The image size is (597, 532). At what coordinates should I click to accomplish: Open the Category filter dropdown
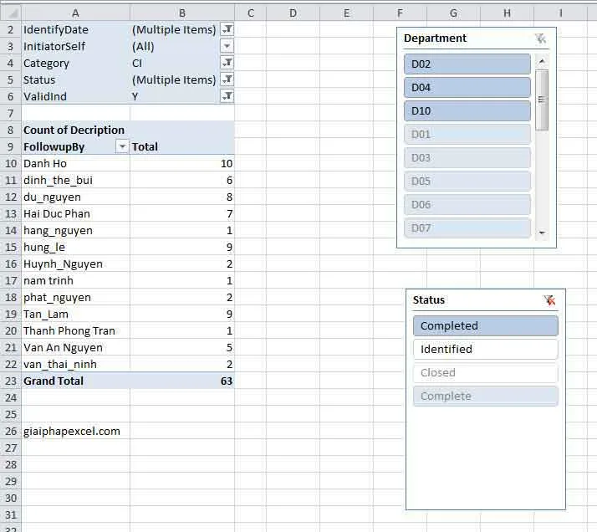pyautogui.click(x=227, y=63)
